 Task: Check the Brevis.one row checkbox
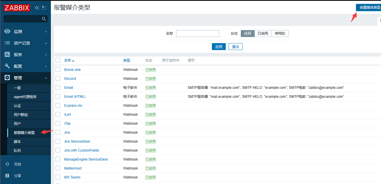[x=58, y=69]
